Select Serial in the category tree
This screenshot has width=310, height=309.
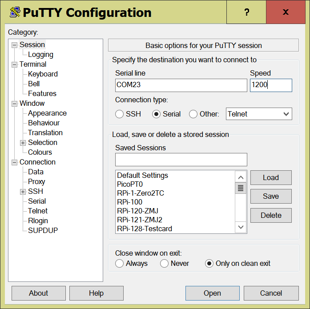(x=37, y=201)
